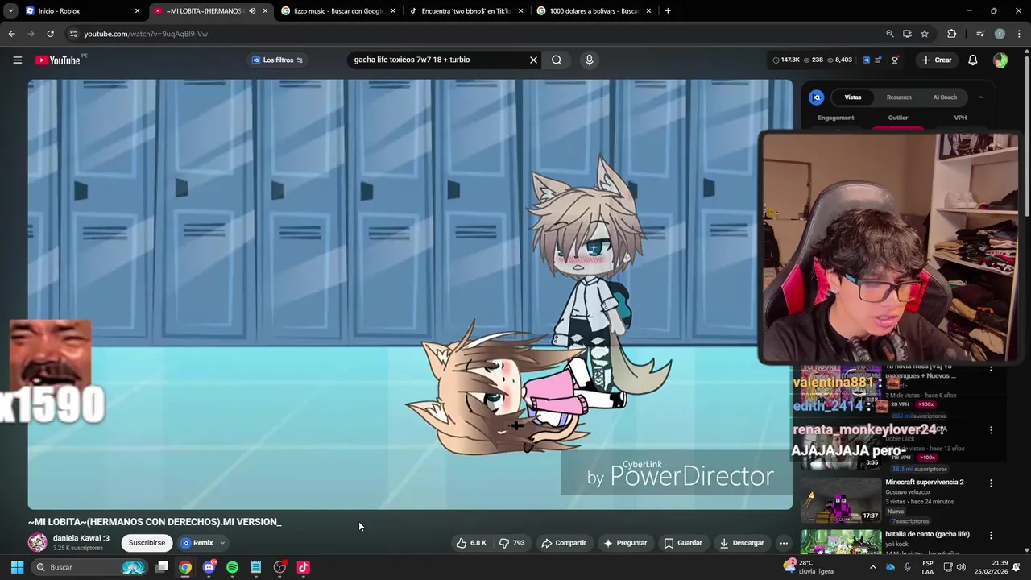Image resolution: width=1031 pixels, height=580 pixels.
Task: Clear the search box with the X
Action: coord(533,60)
